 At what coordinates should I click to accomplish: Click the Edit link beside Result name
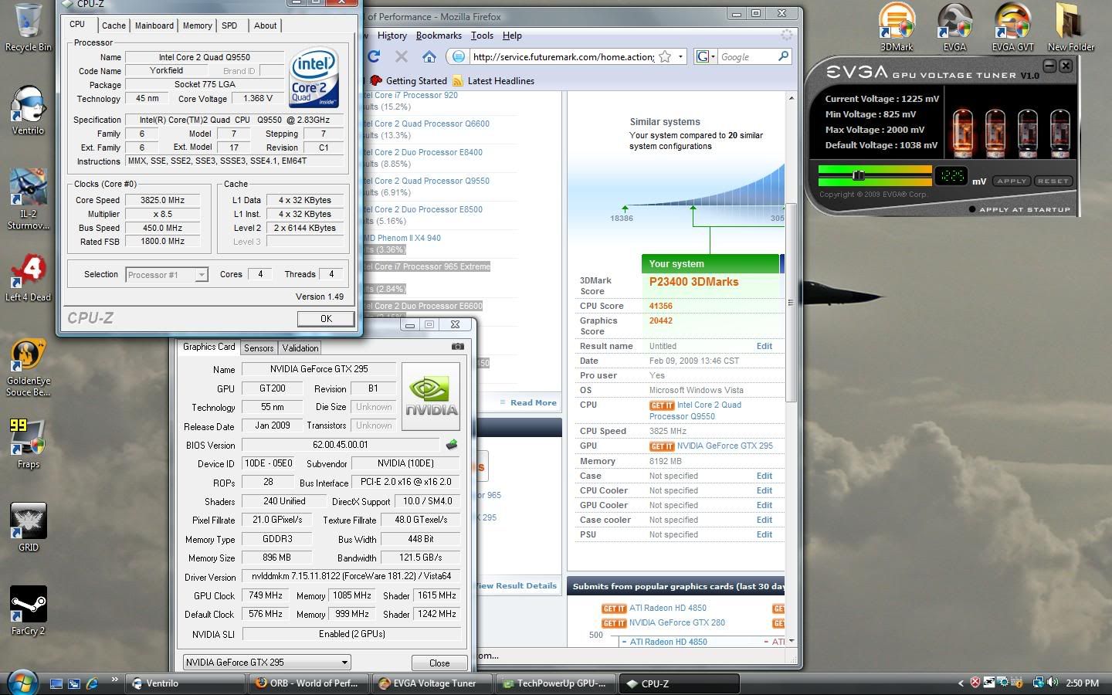[x=764, y=346]
